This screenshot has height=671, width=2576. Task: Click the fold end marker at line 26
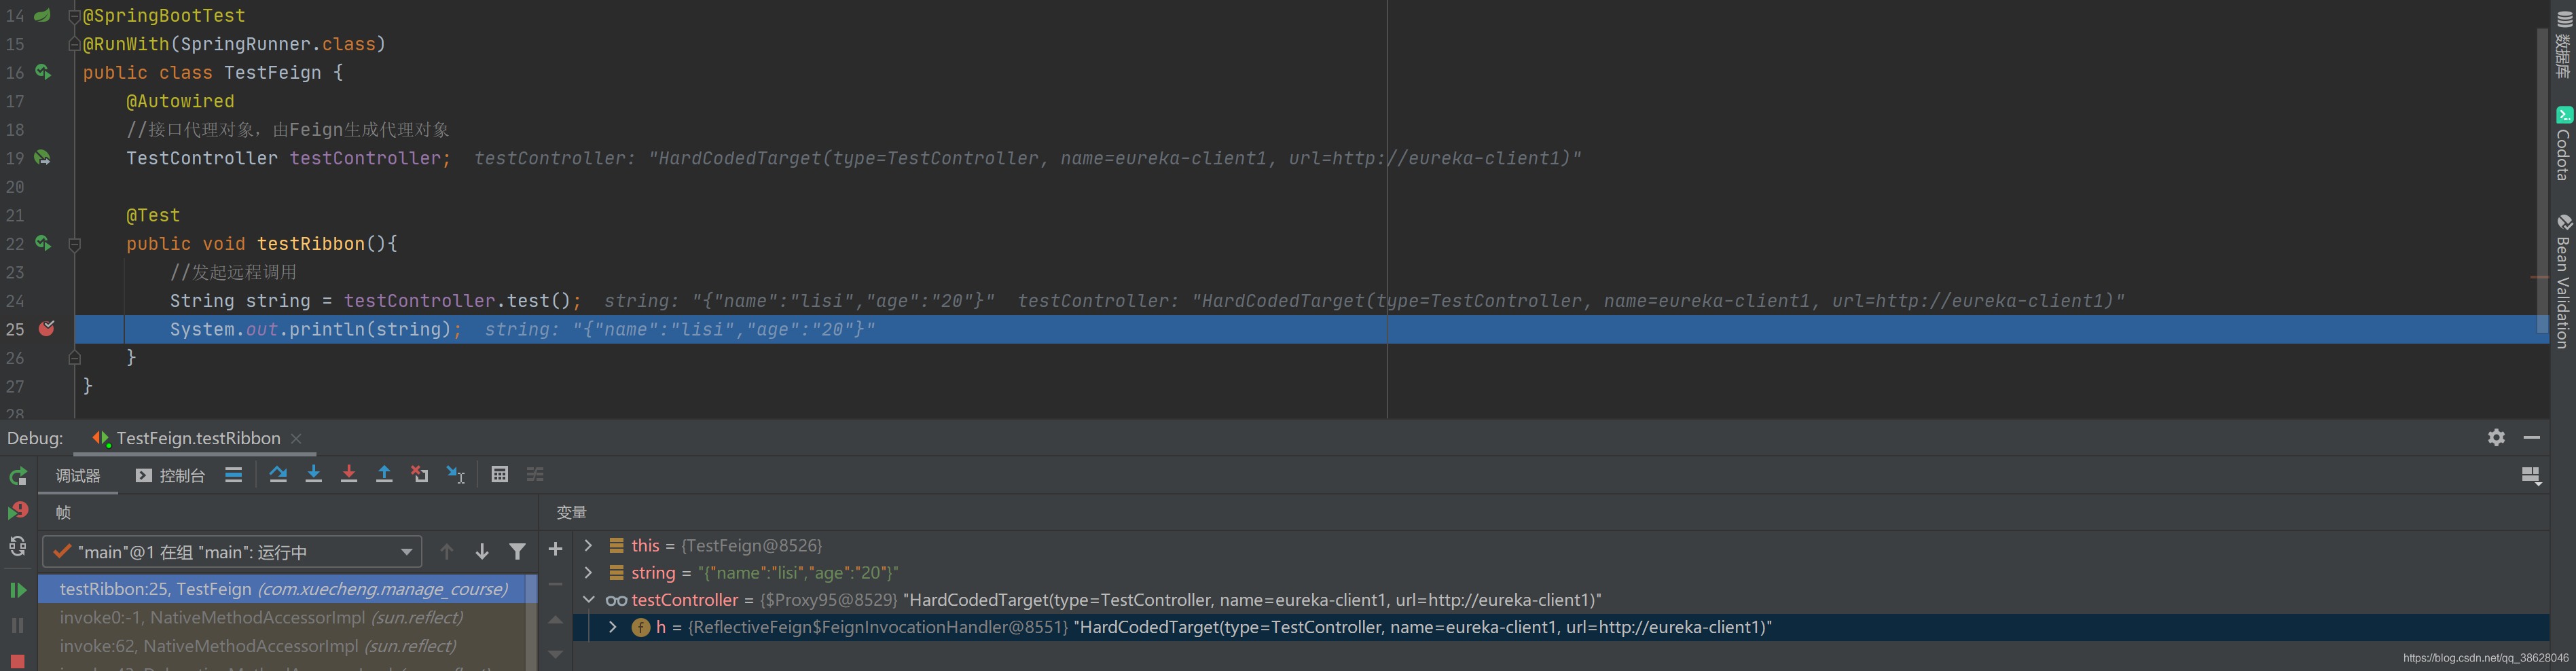click(74, 358)
